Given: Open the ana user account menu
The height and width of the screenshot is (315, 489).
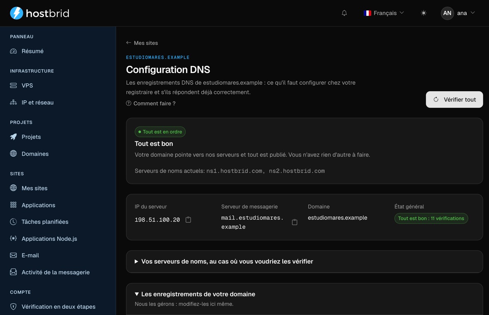Looking at the screenshot, I should coord(458,13).
